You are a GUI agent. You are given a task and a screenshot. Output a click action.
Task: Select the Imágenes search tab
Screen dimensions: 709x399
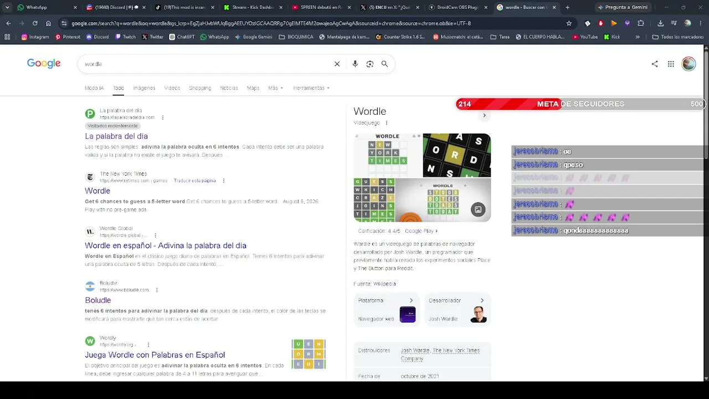click(144, 88)
